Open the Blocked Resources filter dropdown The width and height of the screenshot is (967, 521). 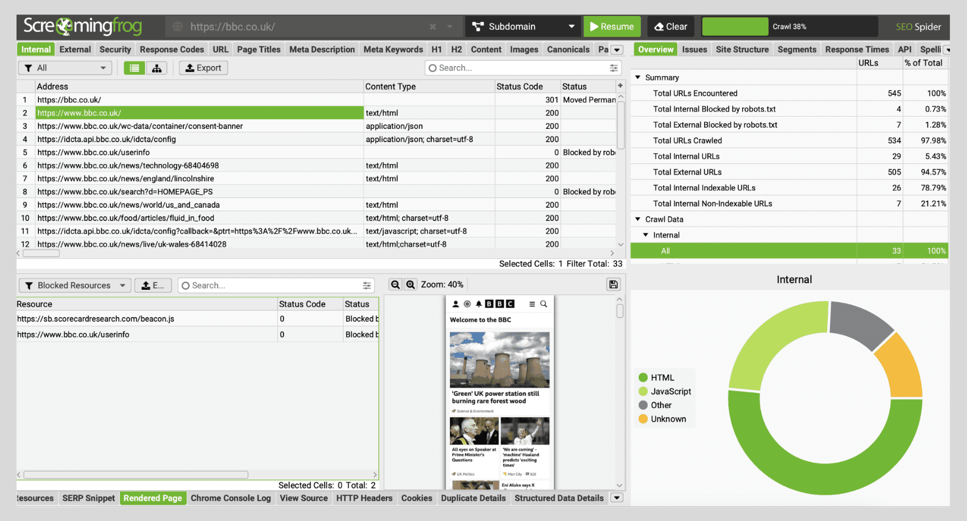click(75, 286)
